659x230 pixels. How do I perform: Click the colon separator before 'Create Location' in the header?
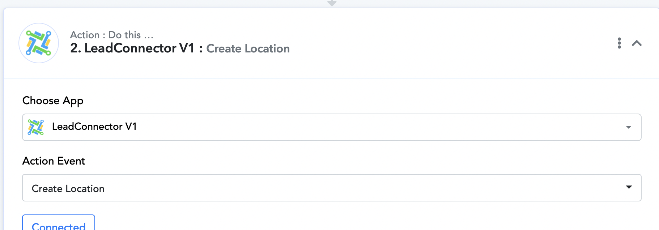point(201,49)
